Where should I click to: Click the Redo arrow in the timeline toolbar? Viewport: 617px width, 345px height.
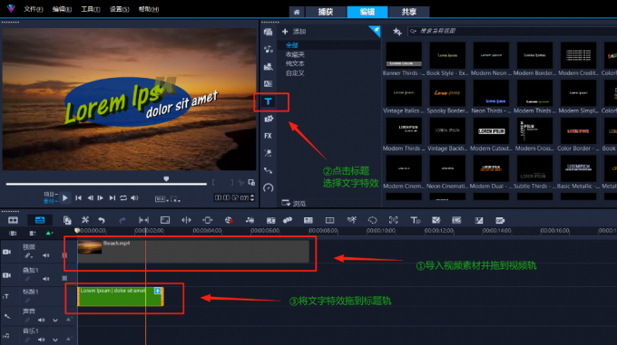pyautogui.click(x=122, y=220)
